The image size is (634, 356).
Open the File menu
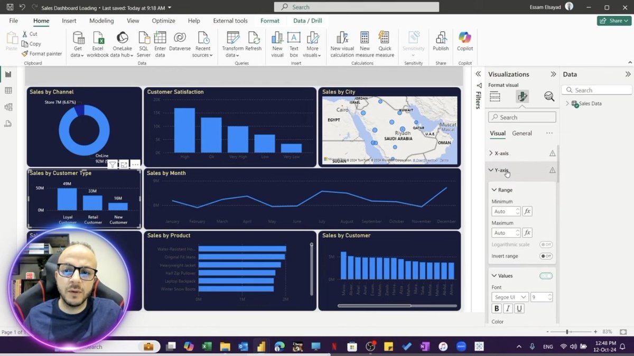point(14,21)
